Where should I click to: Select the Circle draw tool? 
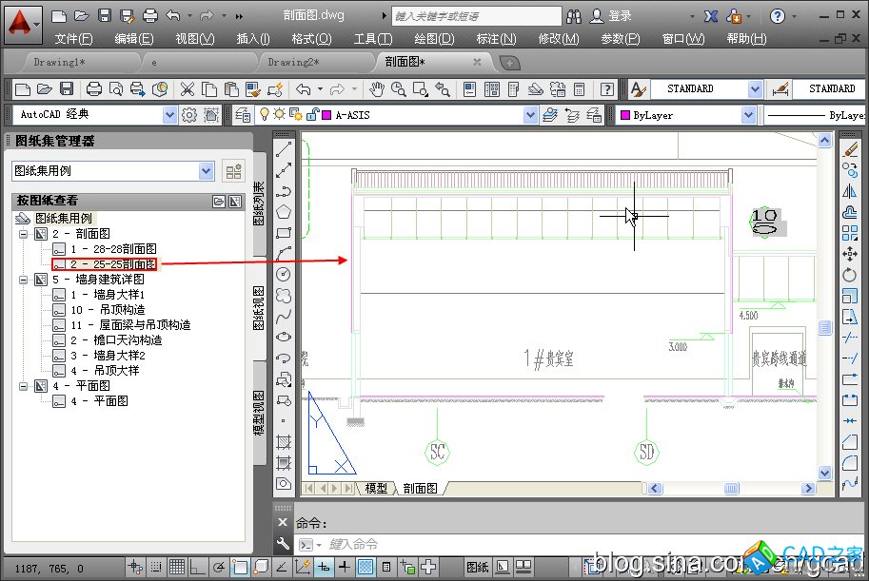pyautogui.click(x=284, y=274)
